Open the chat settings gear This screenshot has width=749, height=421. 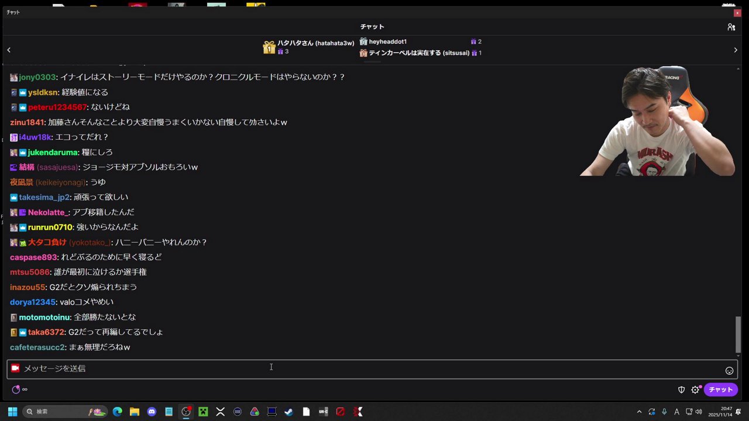[695, 389]
